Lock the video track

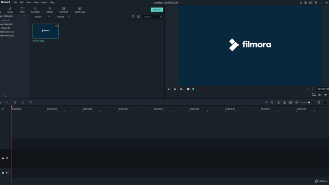pos(3,158)
